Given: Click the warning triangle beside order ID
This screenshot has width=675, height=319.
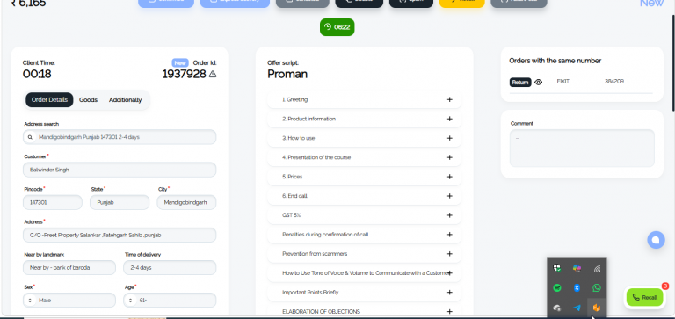Looking at the screenshot, I should [213, 74].
